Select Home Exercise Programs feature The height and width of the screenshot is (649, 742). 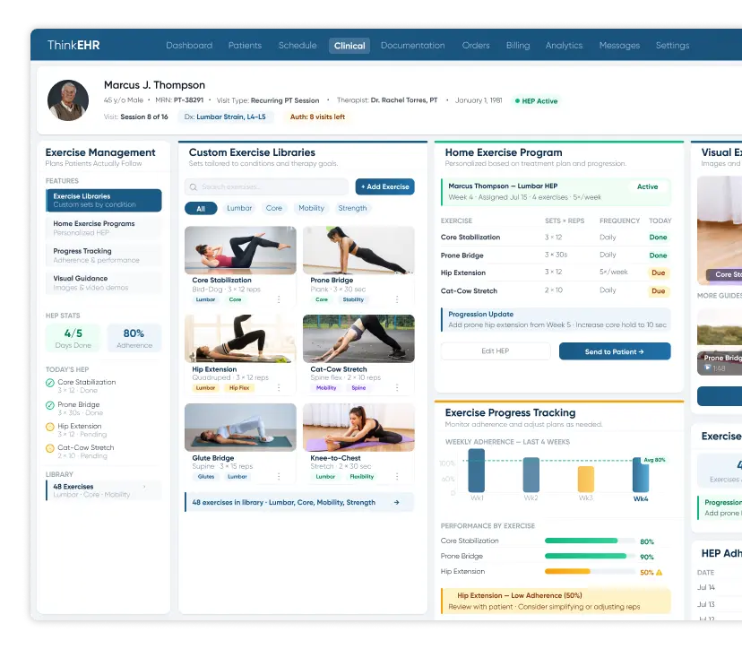point(104,228)
